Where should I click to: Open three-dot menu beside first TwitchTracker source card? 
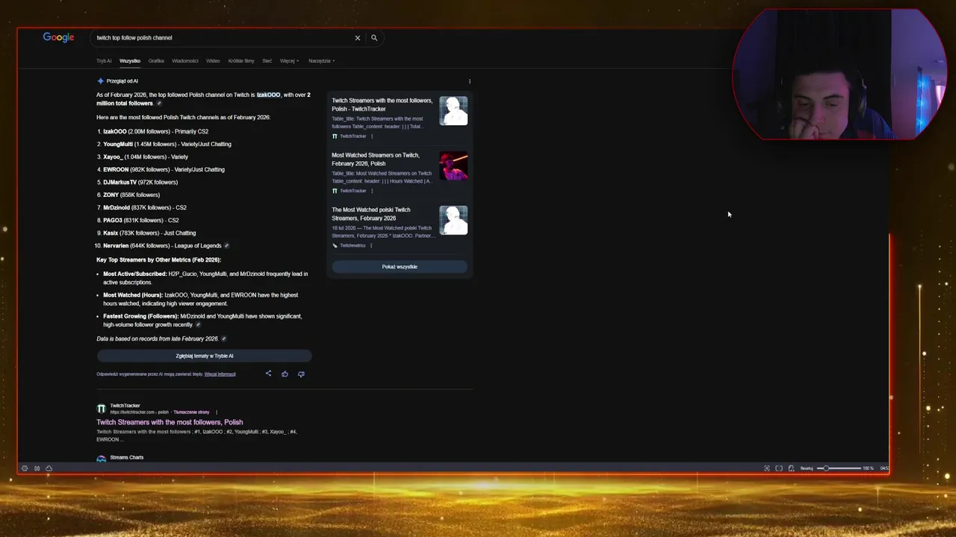[x=372, y=136]
